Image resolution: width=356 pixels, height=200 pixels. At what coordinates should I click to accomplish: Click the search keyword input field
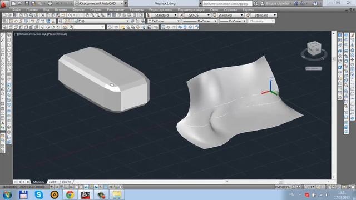click(x=227, y=4)
